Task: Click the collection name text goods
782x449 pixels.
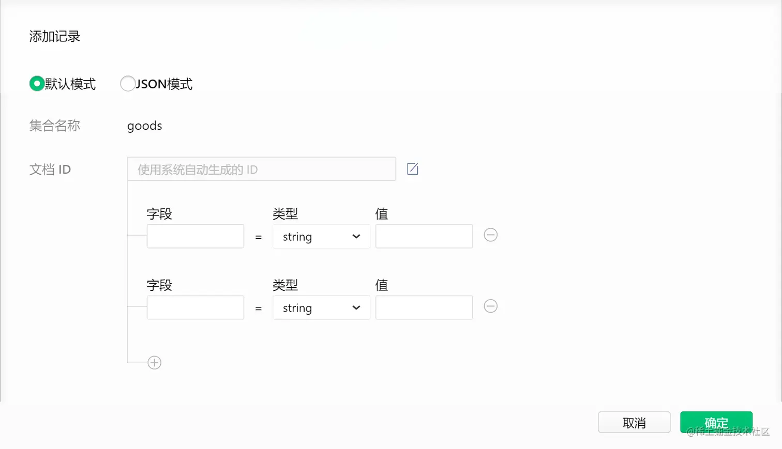Action: (x=145, y=126)
